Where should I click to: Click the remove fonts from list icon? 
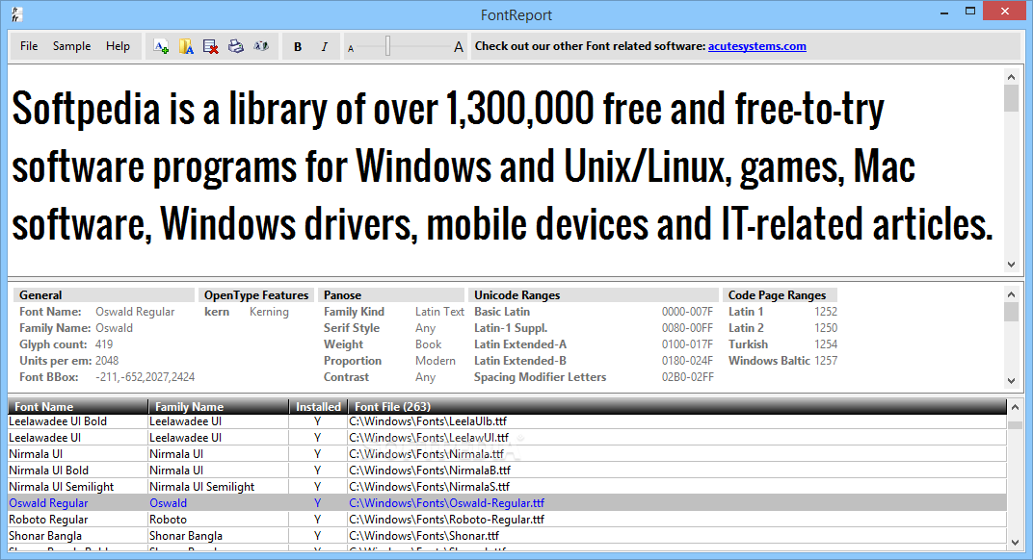click(x=211, y=46)
